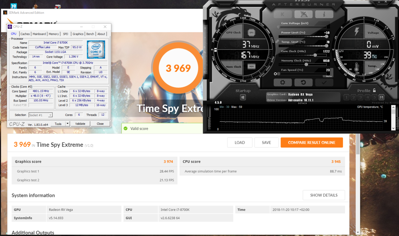The image size is (399, 236).
Task: Click the Graphics test 1 FPS row
Action: click(95, 171)
